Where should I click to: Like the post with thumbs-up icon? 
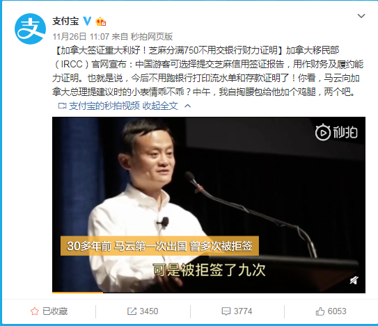(320, 311)
